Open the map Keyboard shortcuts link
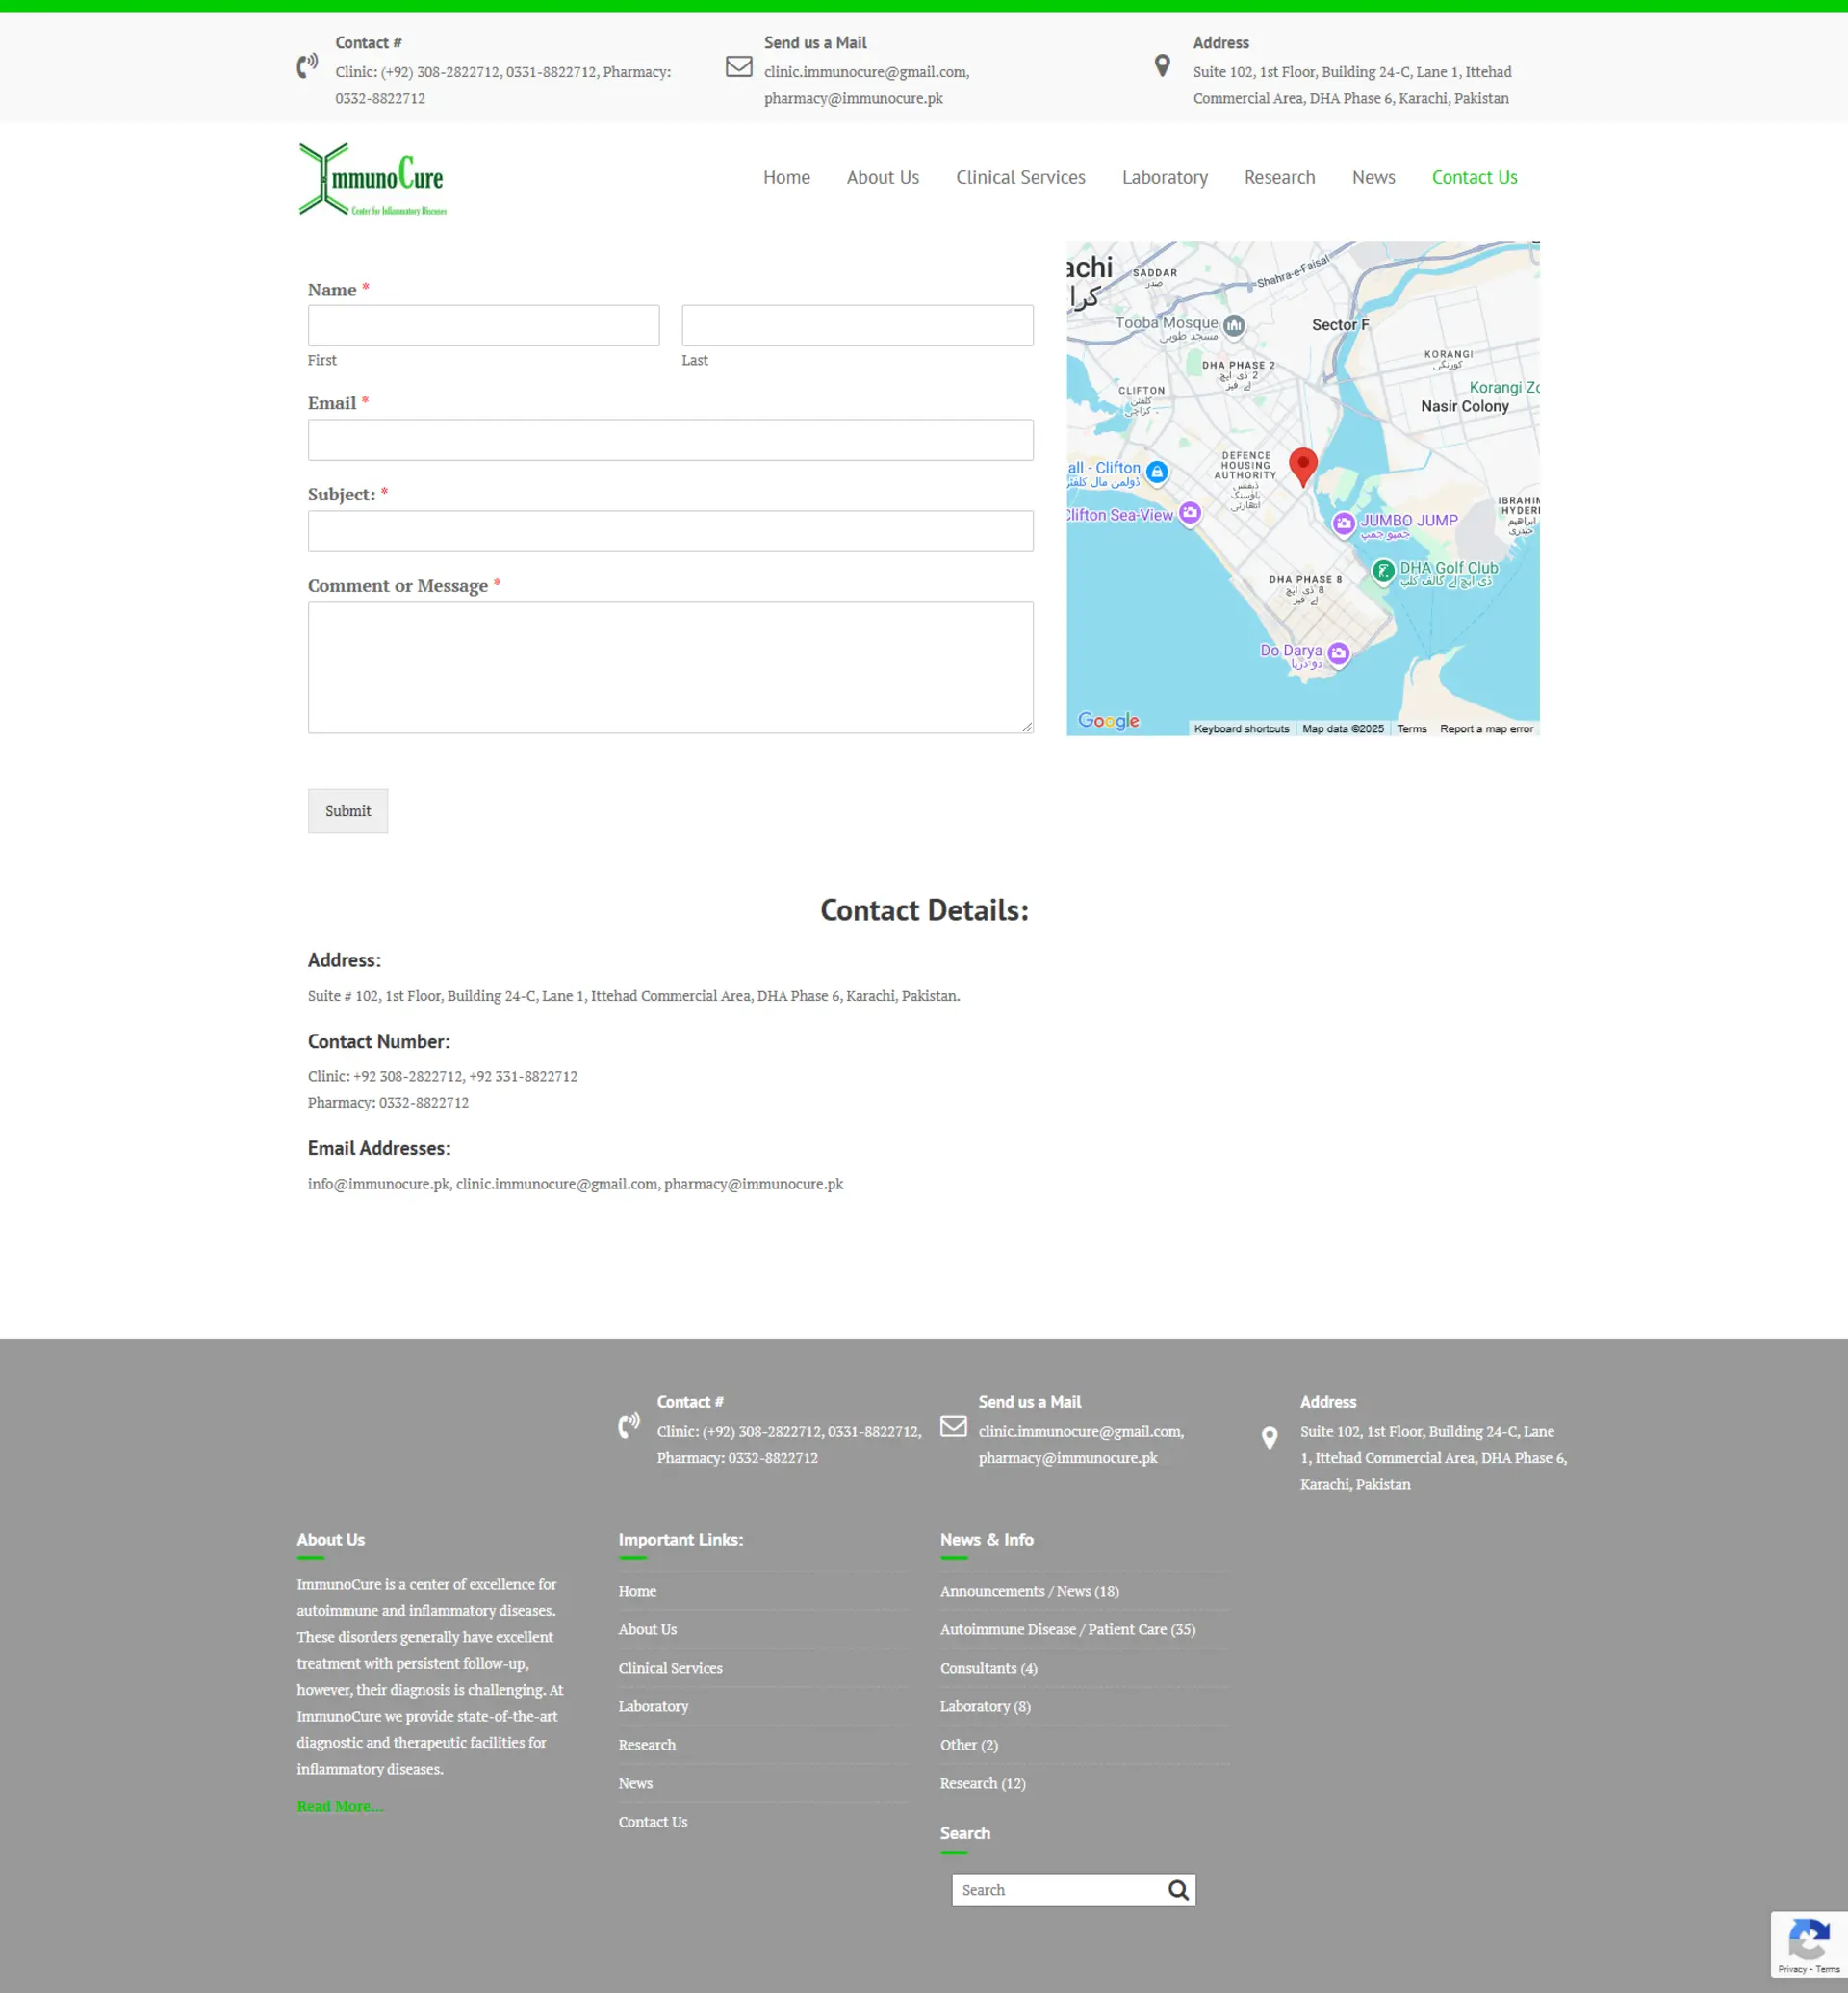 1240,729
